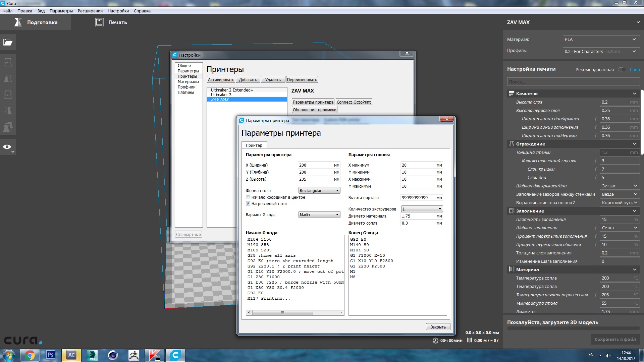Click info icon for Процент перекрытия оболочек
Viewport: 644px width, 362px height.
596,244
